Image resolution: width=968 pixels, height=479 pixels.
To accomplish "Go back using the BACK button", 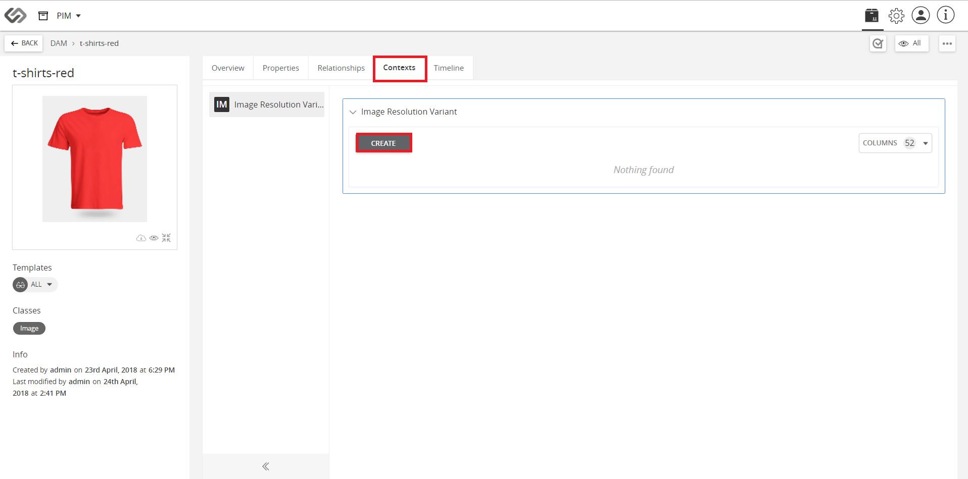I will [x=24, y=43].
